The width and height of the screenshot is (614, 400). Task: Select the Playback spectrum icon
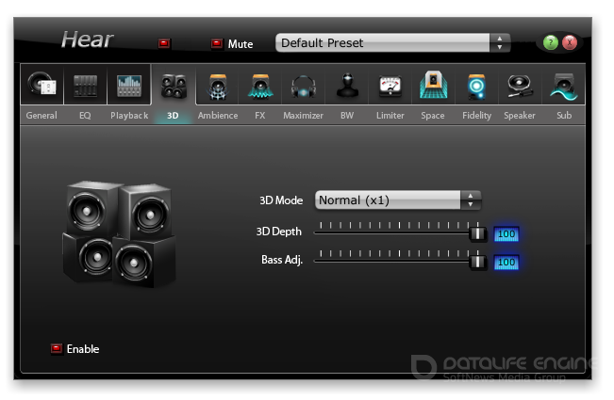tap(129, 87)
